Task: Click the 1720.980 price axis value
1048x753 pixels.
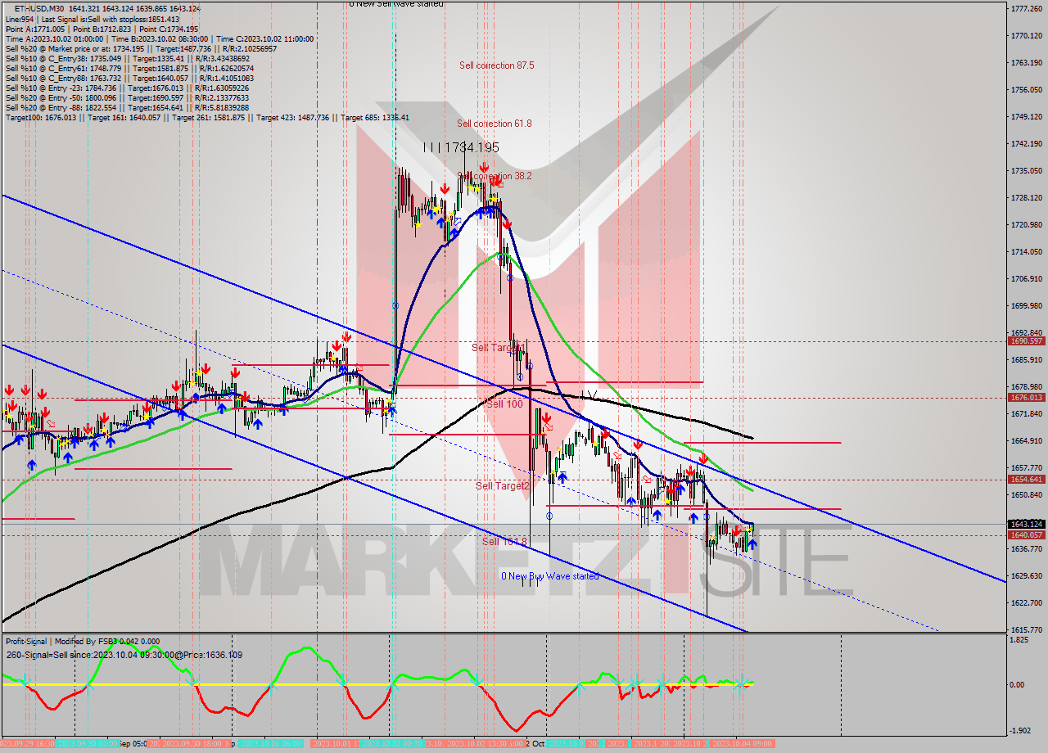Action: [1026, 224]
